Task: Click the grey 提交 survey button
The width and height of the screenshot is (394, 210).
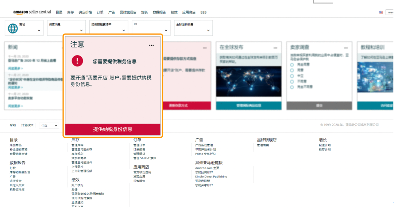Action: tap(319, 106)
